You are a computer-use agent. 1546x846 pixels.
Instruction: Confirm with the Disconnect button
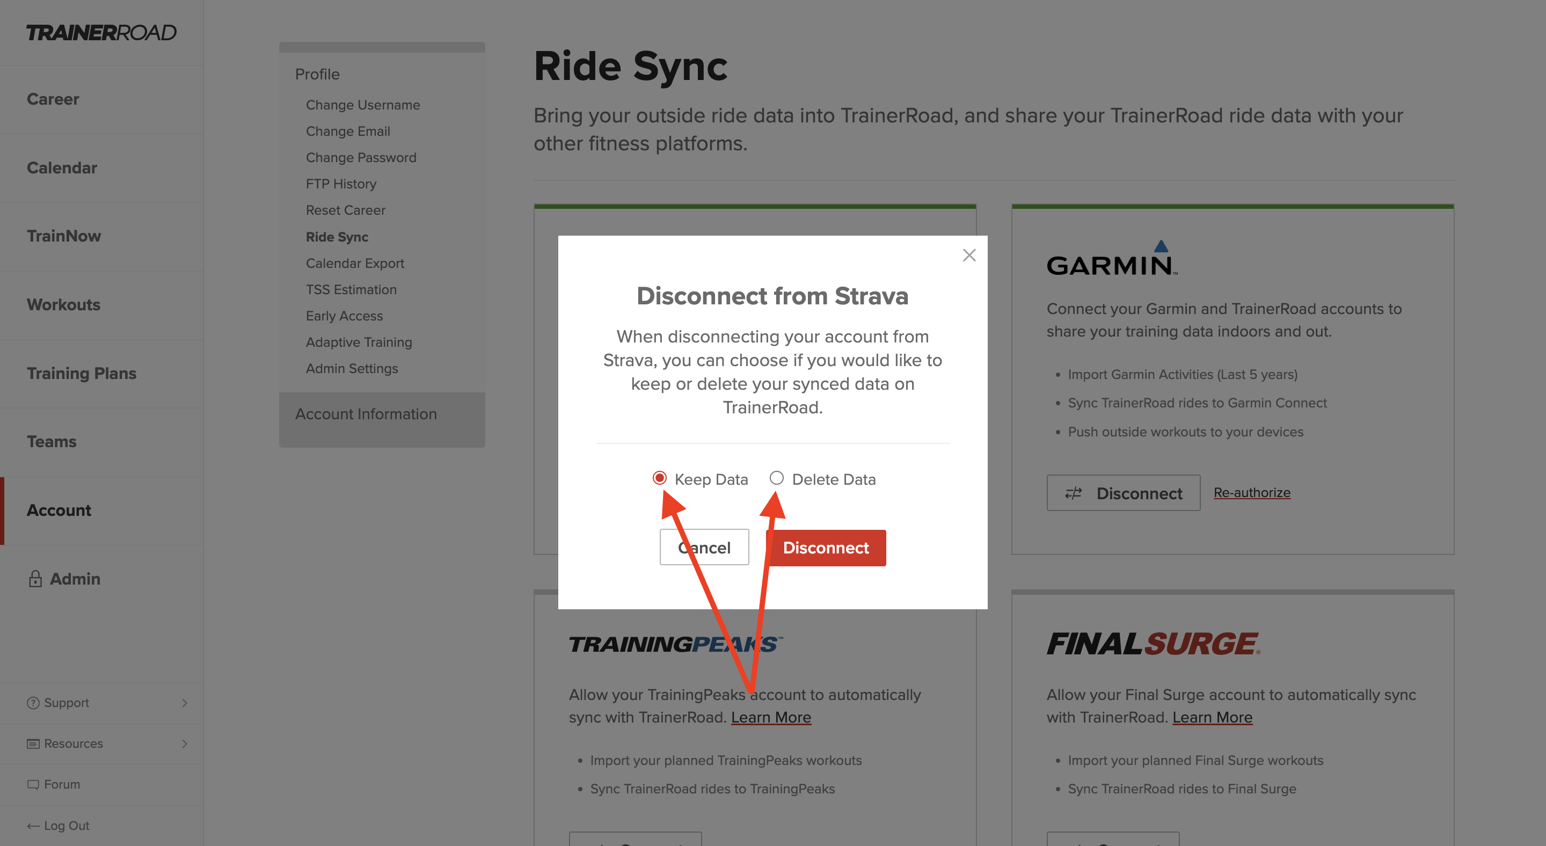pos(827,547)
